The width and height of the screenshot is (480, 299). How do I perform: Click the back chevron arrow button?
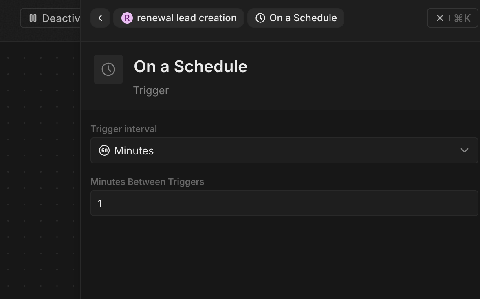coord(100,18)
